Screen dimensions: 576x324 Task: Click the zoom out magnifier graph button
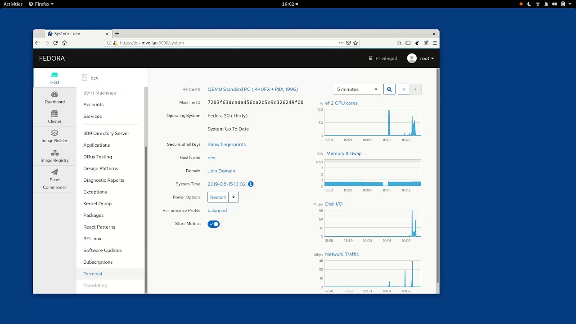pyautogui.click(x=389, y=89)
